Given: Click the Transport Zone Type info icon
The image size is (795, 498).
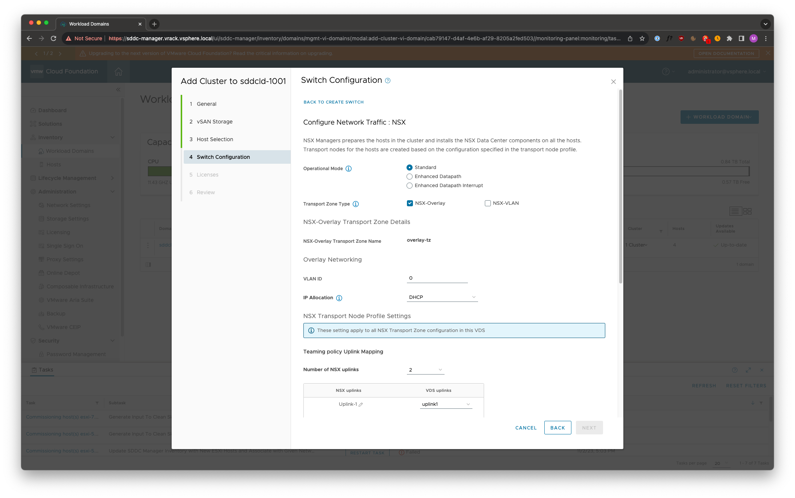Looking at the screenshot, I should [x=356, y=204].
